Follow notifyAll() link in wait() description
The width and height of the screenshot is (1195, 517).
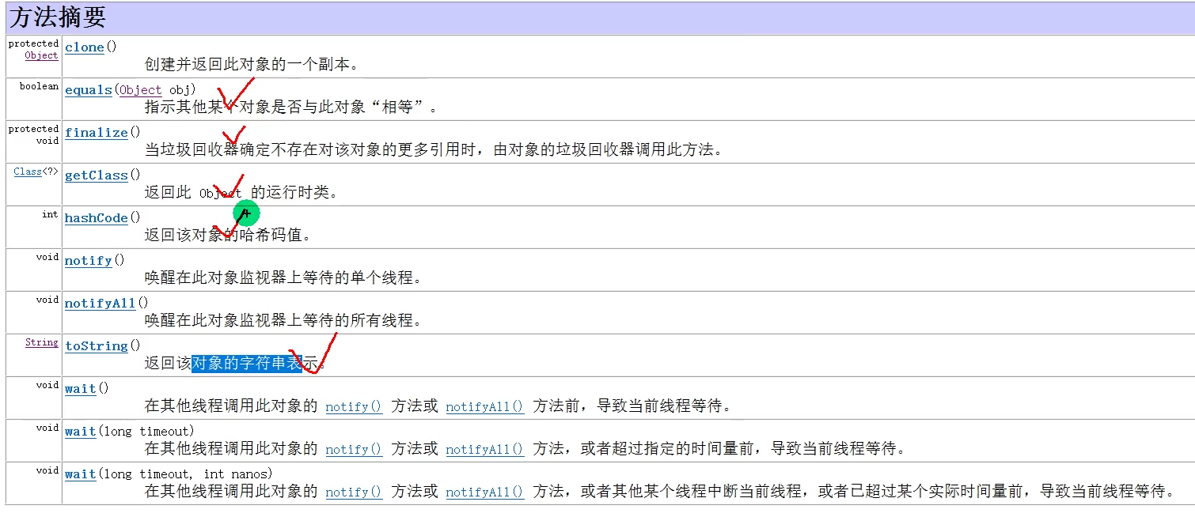484,407
